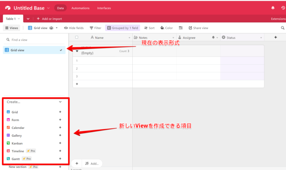
Task: Click Share view
Action: coord(198,28)
